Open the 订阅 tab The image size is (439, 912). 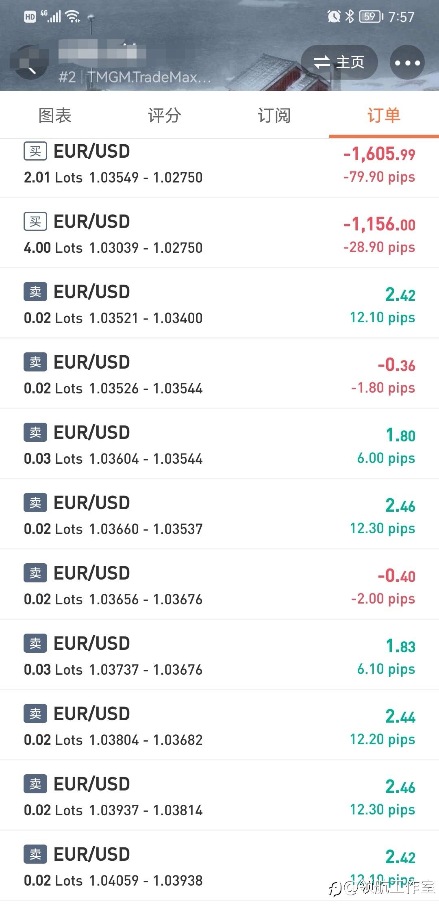[274, 115]
